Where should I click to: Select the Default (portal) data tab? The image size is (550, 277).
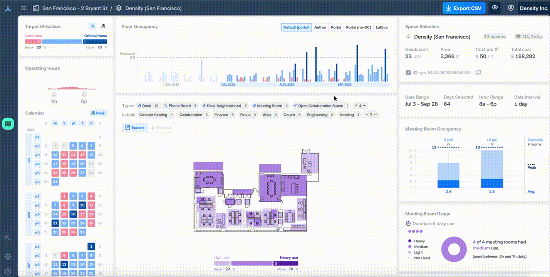[x=297, y=27]
